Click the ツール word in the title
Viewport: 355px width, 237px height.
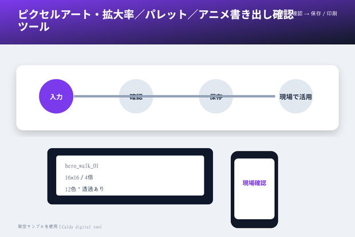click(34, 27)
